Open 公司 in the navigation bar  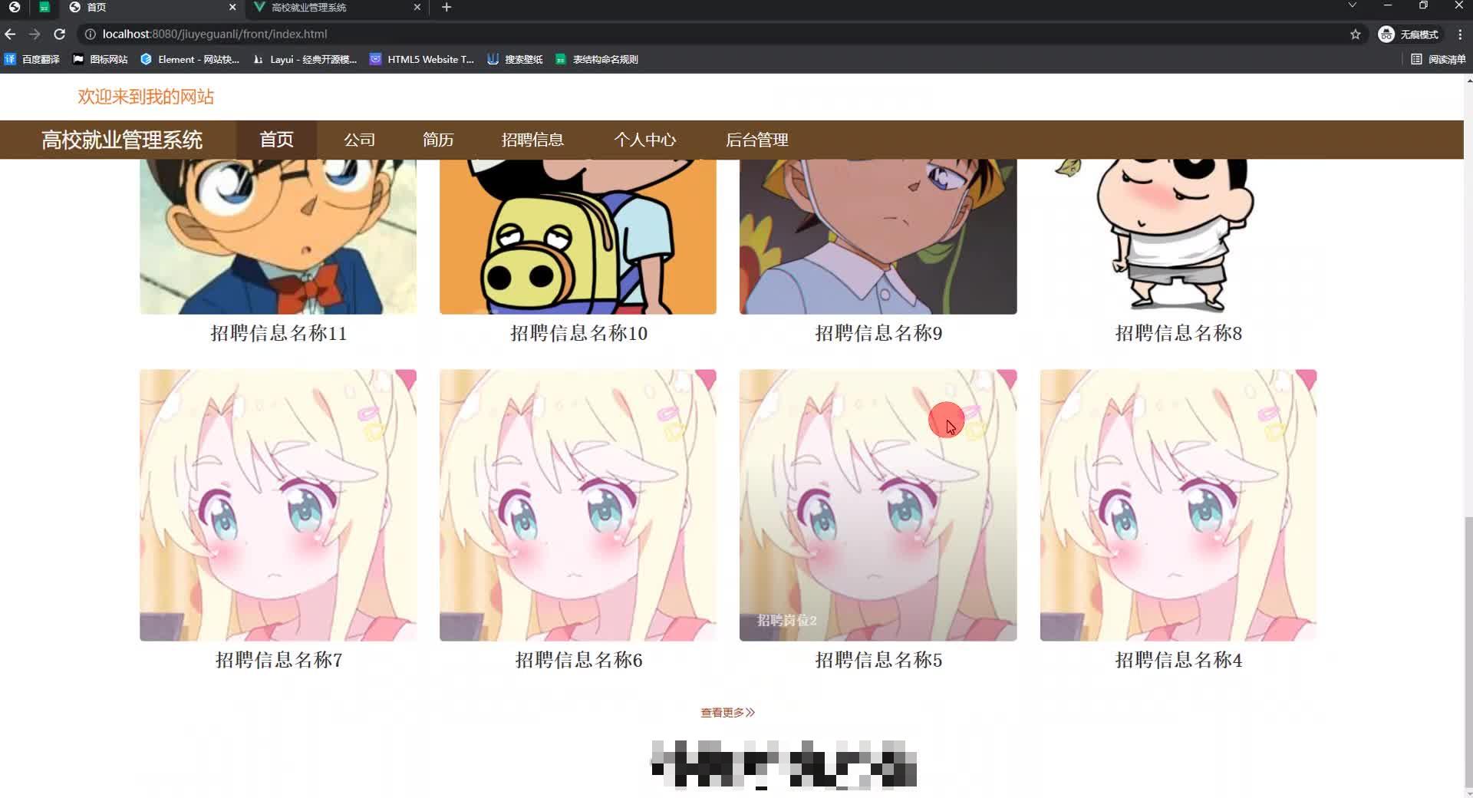point(360,140)
